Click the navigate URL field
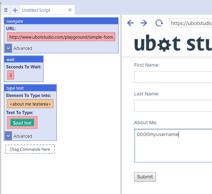 61,37
